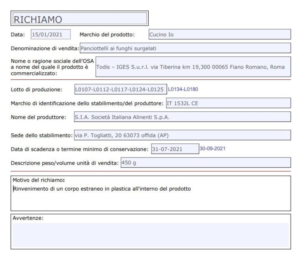The width and height of the screenshot is (297, 253).
Task: Click the 'Denominazione di vendita:' label
Action: coord(45,48)
